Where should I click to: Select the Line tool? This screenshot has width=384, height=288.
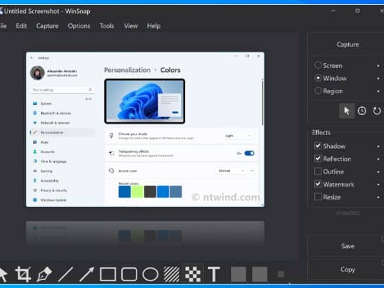click(66, 274)
